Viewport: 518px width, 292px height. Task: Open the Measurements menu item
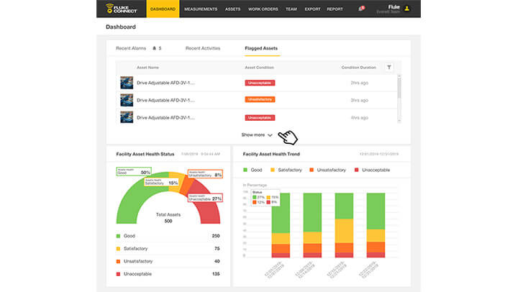click(x=201, y=9)
